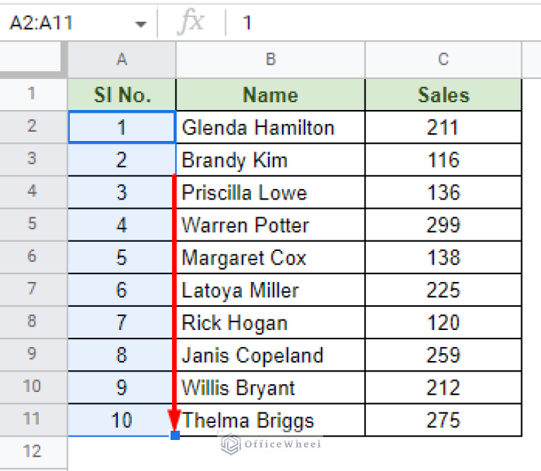Click the Sl No. header cell
The height and width of the screenshot is (471, 541).
tap(122, 95)
